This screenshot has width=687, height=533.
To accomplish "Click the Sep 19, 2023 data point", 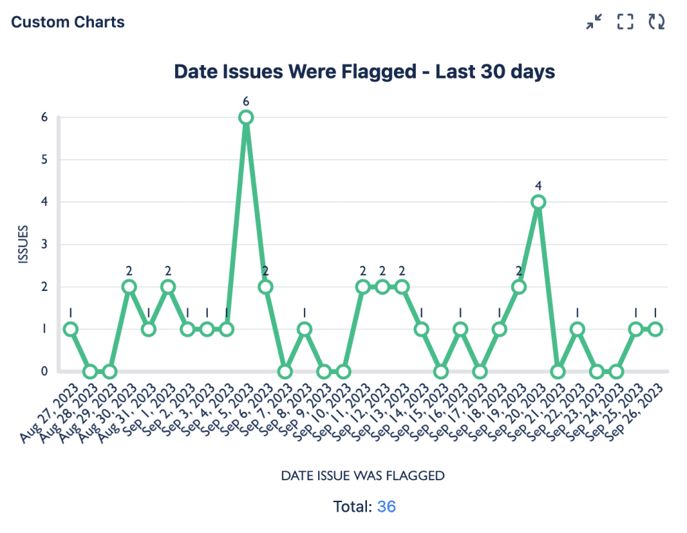I will click(519, 287).
